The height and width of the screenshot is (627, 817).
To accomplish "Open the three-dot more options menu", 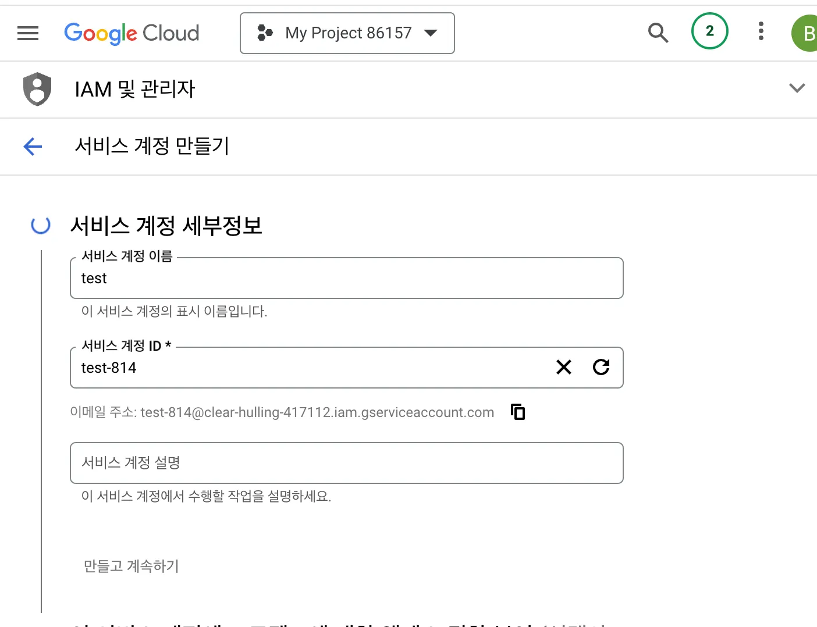I will pyautogui.click(x=761, y=31).
